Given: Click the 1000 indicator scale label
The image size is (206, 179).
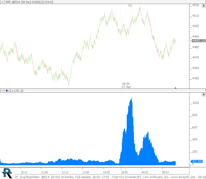Looking at the screenshot, I should coord(195,103).
